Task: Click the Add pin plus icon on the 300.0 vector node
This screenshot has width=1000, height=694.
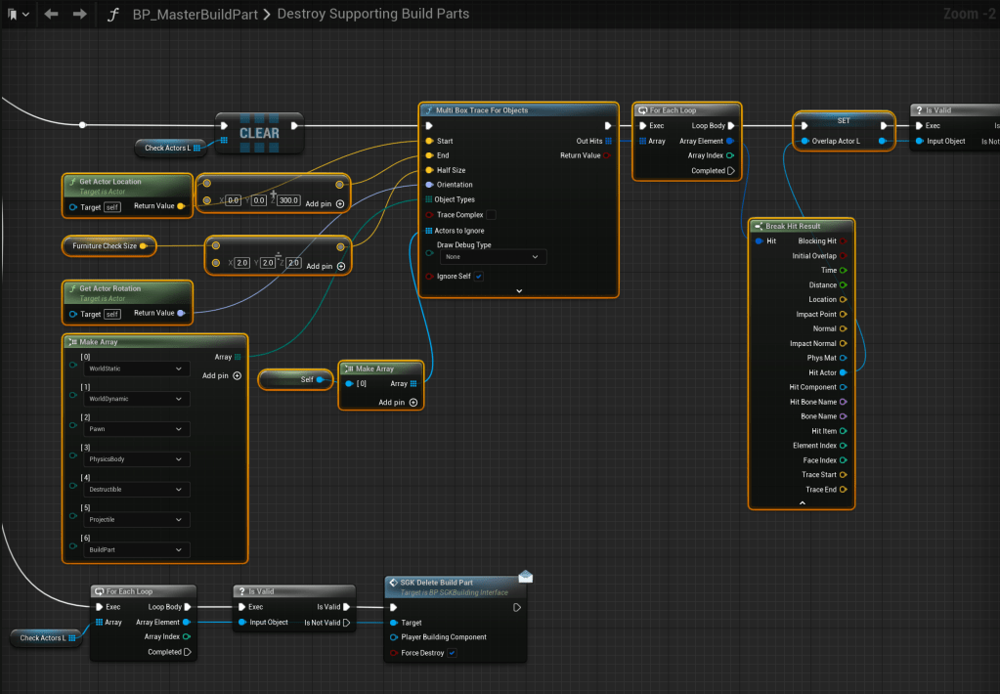Action: point(340,203)
